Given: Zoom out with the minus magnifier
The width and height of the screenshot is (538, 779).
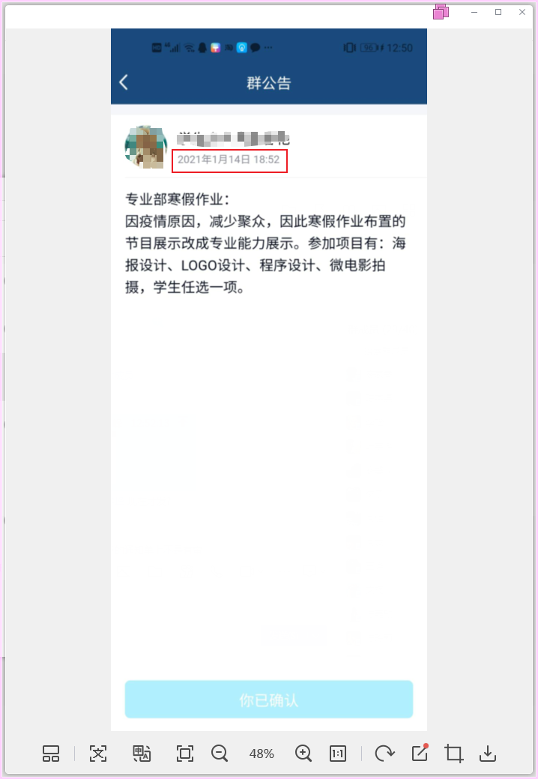Looking at the screenshot, I should (219, 754).
